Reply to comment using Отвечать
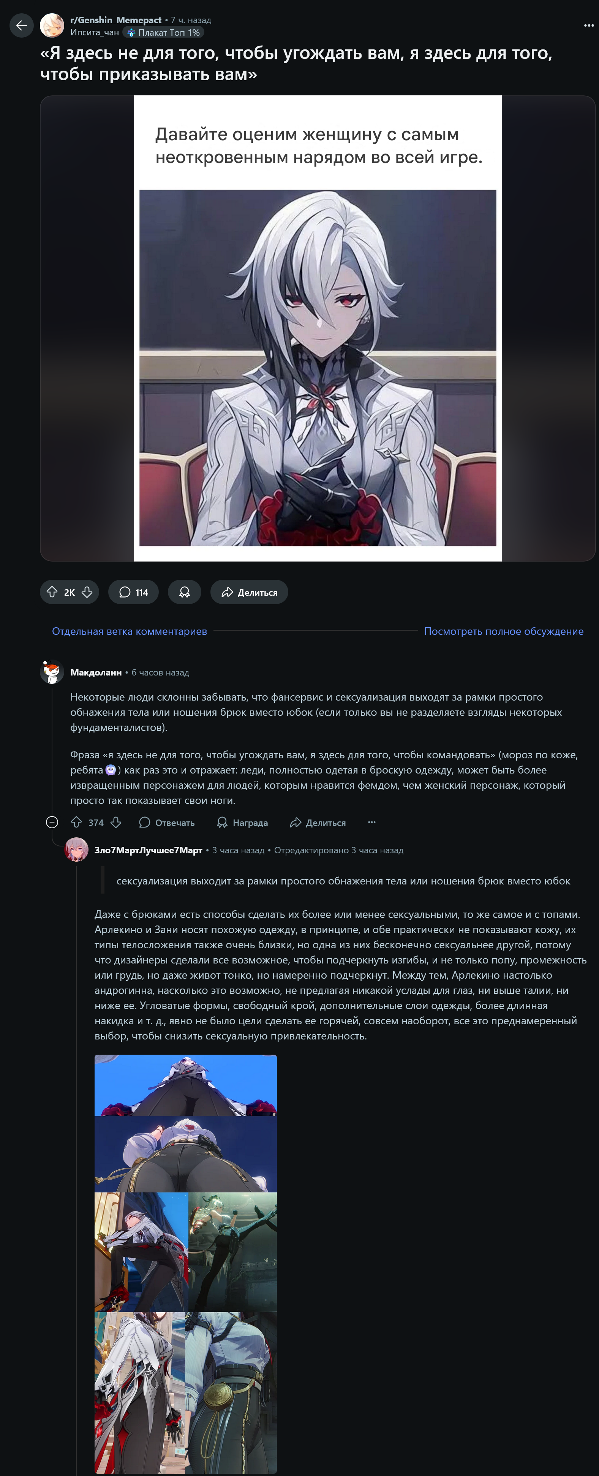The image size is (599, 1476). 167,822
